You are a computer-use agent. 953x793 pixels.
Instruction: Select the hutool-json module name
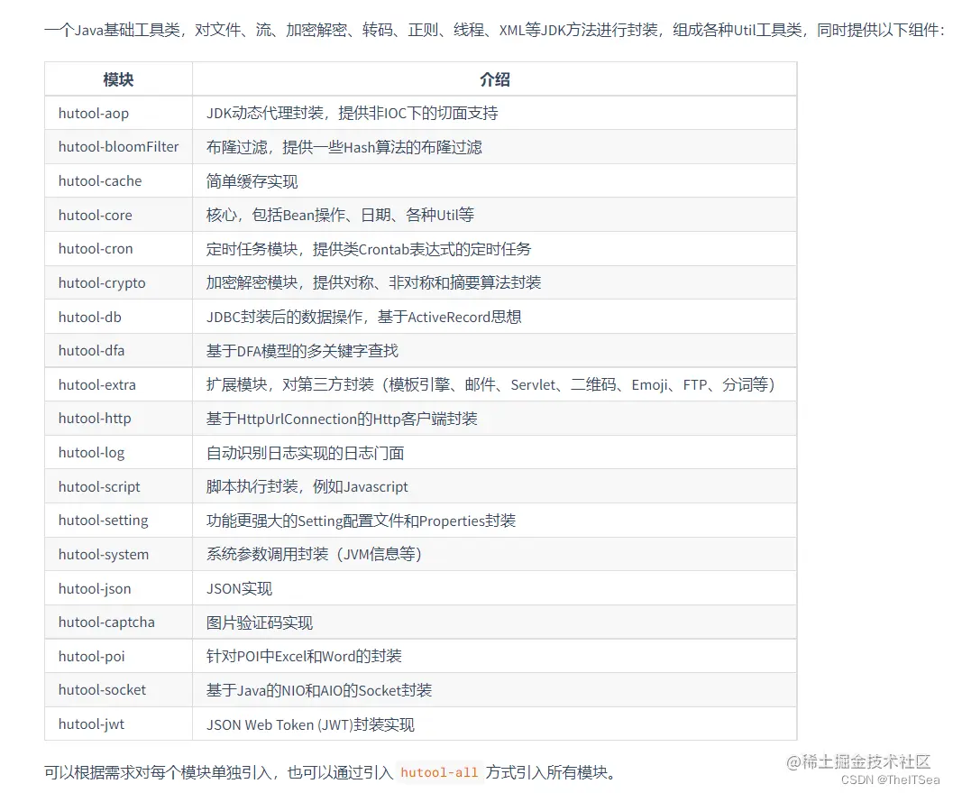(94, 588)
